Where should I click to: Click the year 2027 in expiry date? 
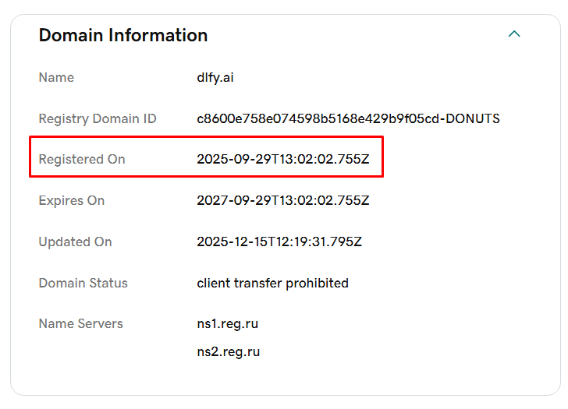(x=211, y=200)
